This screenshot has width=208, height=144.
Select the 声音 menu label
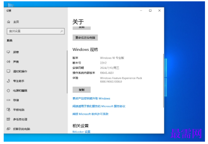coord(16,62)
